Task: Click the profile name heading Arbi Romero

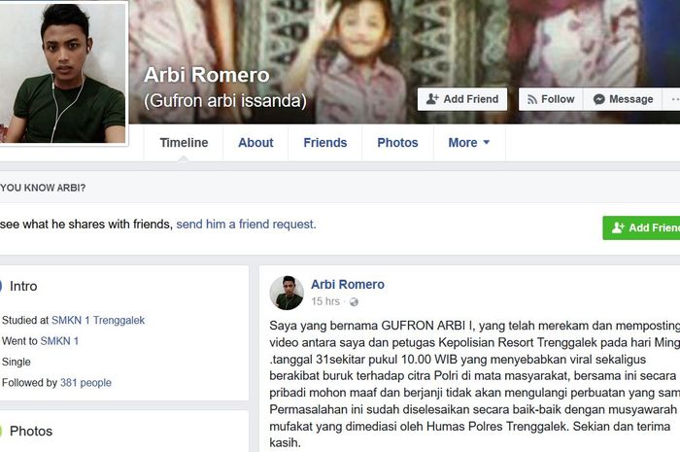Action: [x=206, y=75]
